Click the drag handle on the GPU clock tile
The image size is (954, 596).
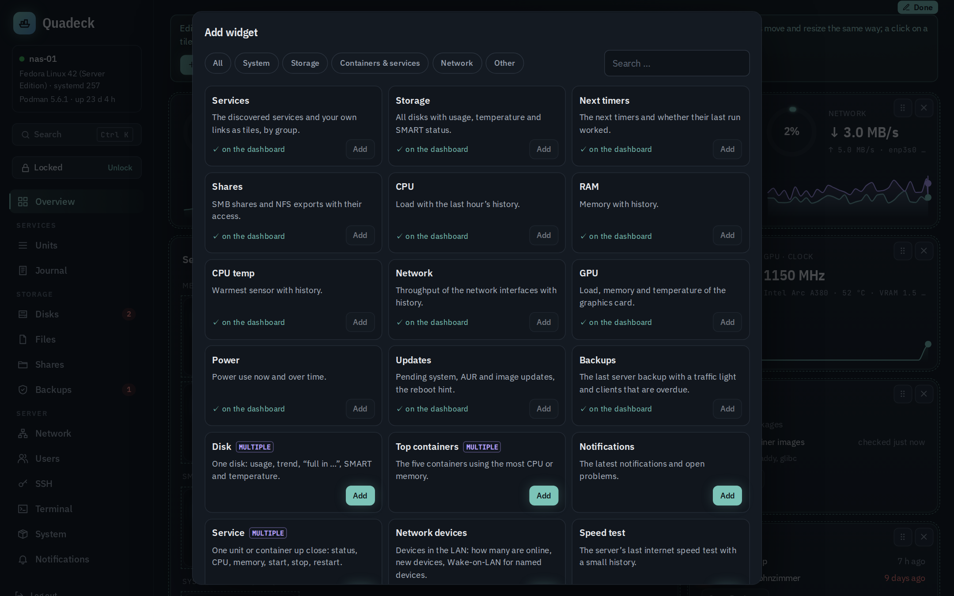coord(902,251)
